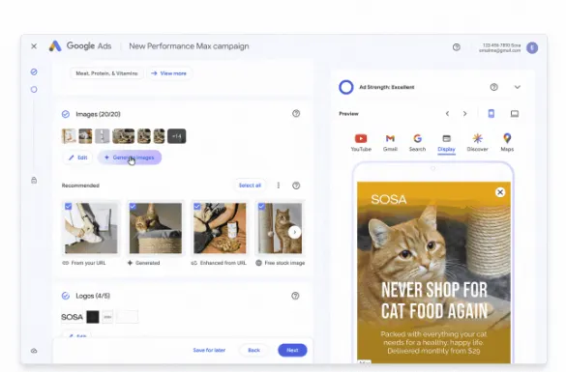The width and height of the screenshot is (566, 372).
Task: Uncheck the 'Free stock image' checkbox
Action: (x=261, y=207)
